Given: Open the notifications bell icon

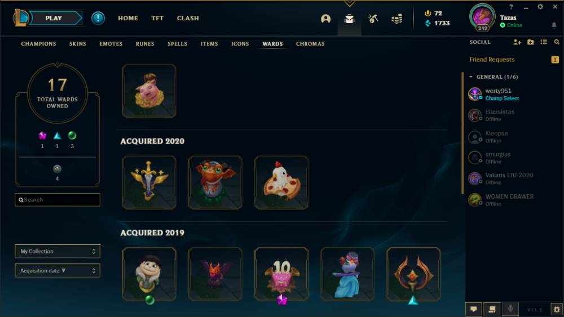Looking at the screenshot, I should coord(554,25).
